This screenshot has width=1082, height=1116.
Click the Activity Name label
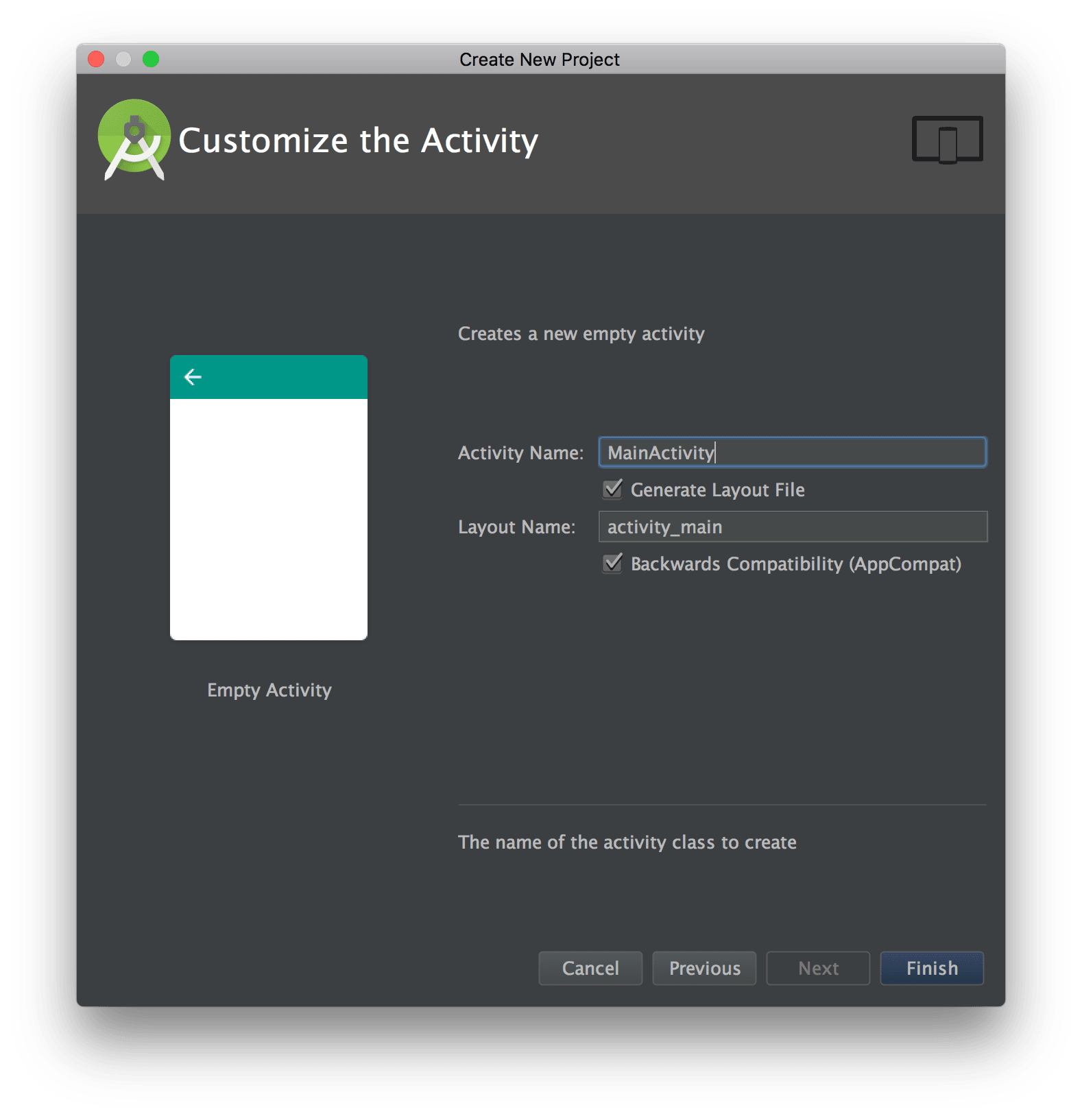tap(520, 452)
